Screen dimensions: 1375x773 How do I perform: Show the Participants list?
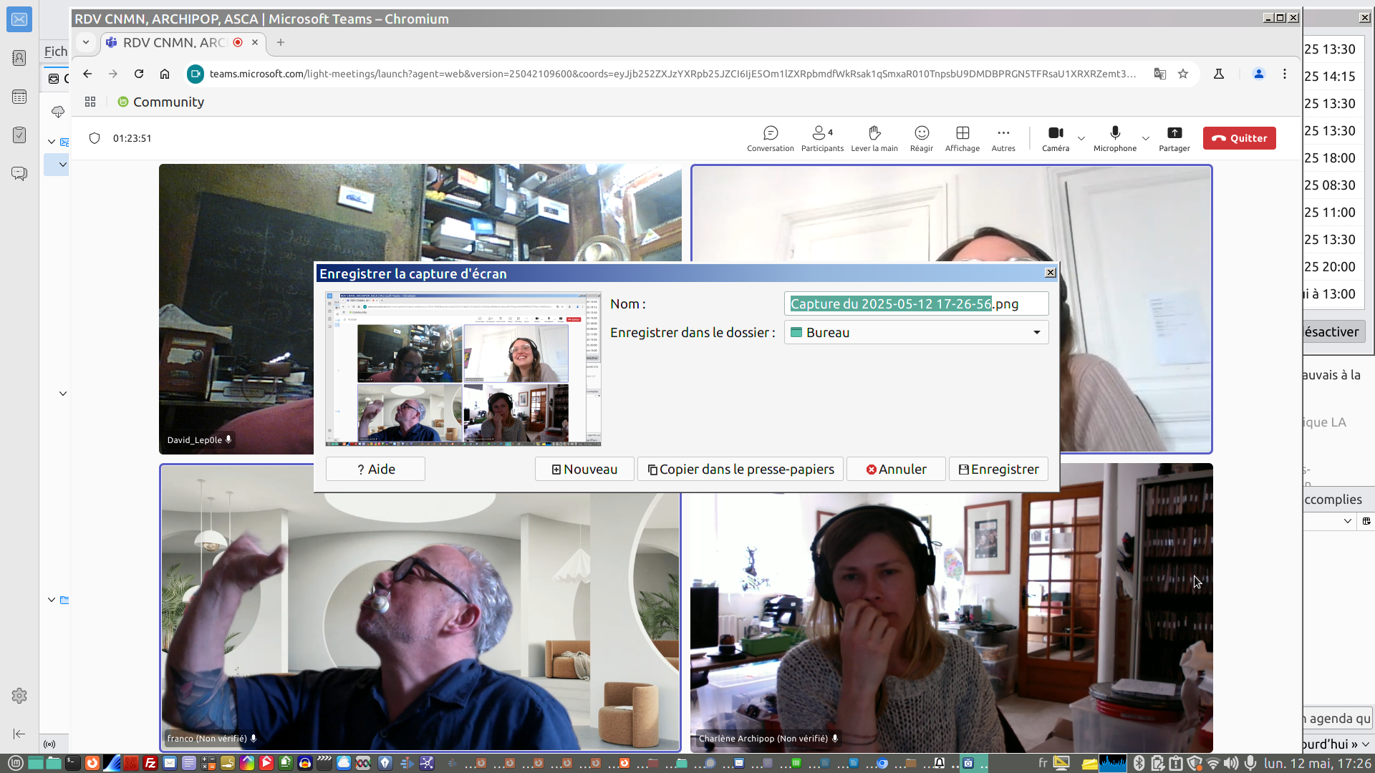(x=821, y=138)
